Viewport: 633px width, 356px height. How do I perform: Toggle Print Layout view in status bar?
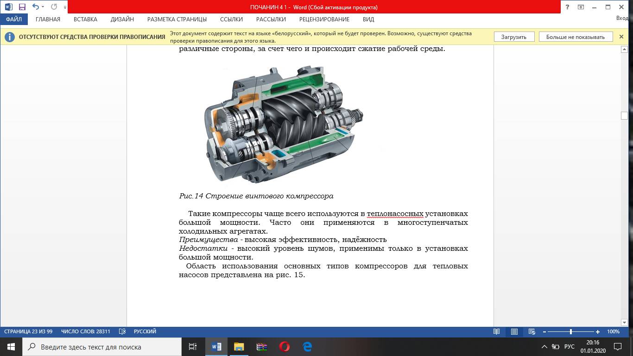[x=514, y=331]
